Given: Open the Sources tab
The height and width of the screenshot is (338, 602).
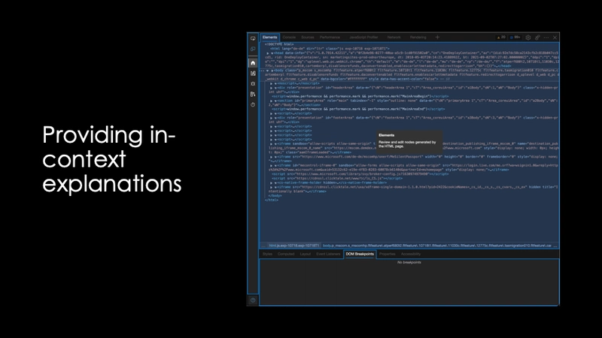Looking at the screenshot, I should point(308,37).
